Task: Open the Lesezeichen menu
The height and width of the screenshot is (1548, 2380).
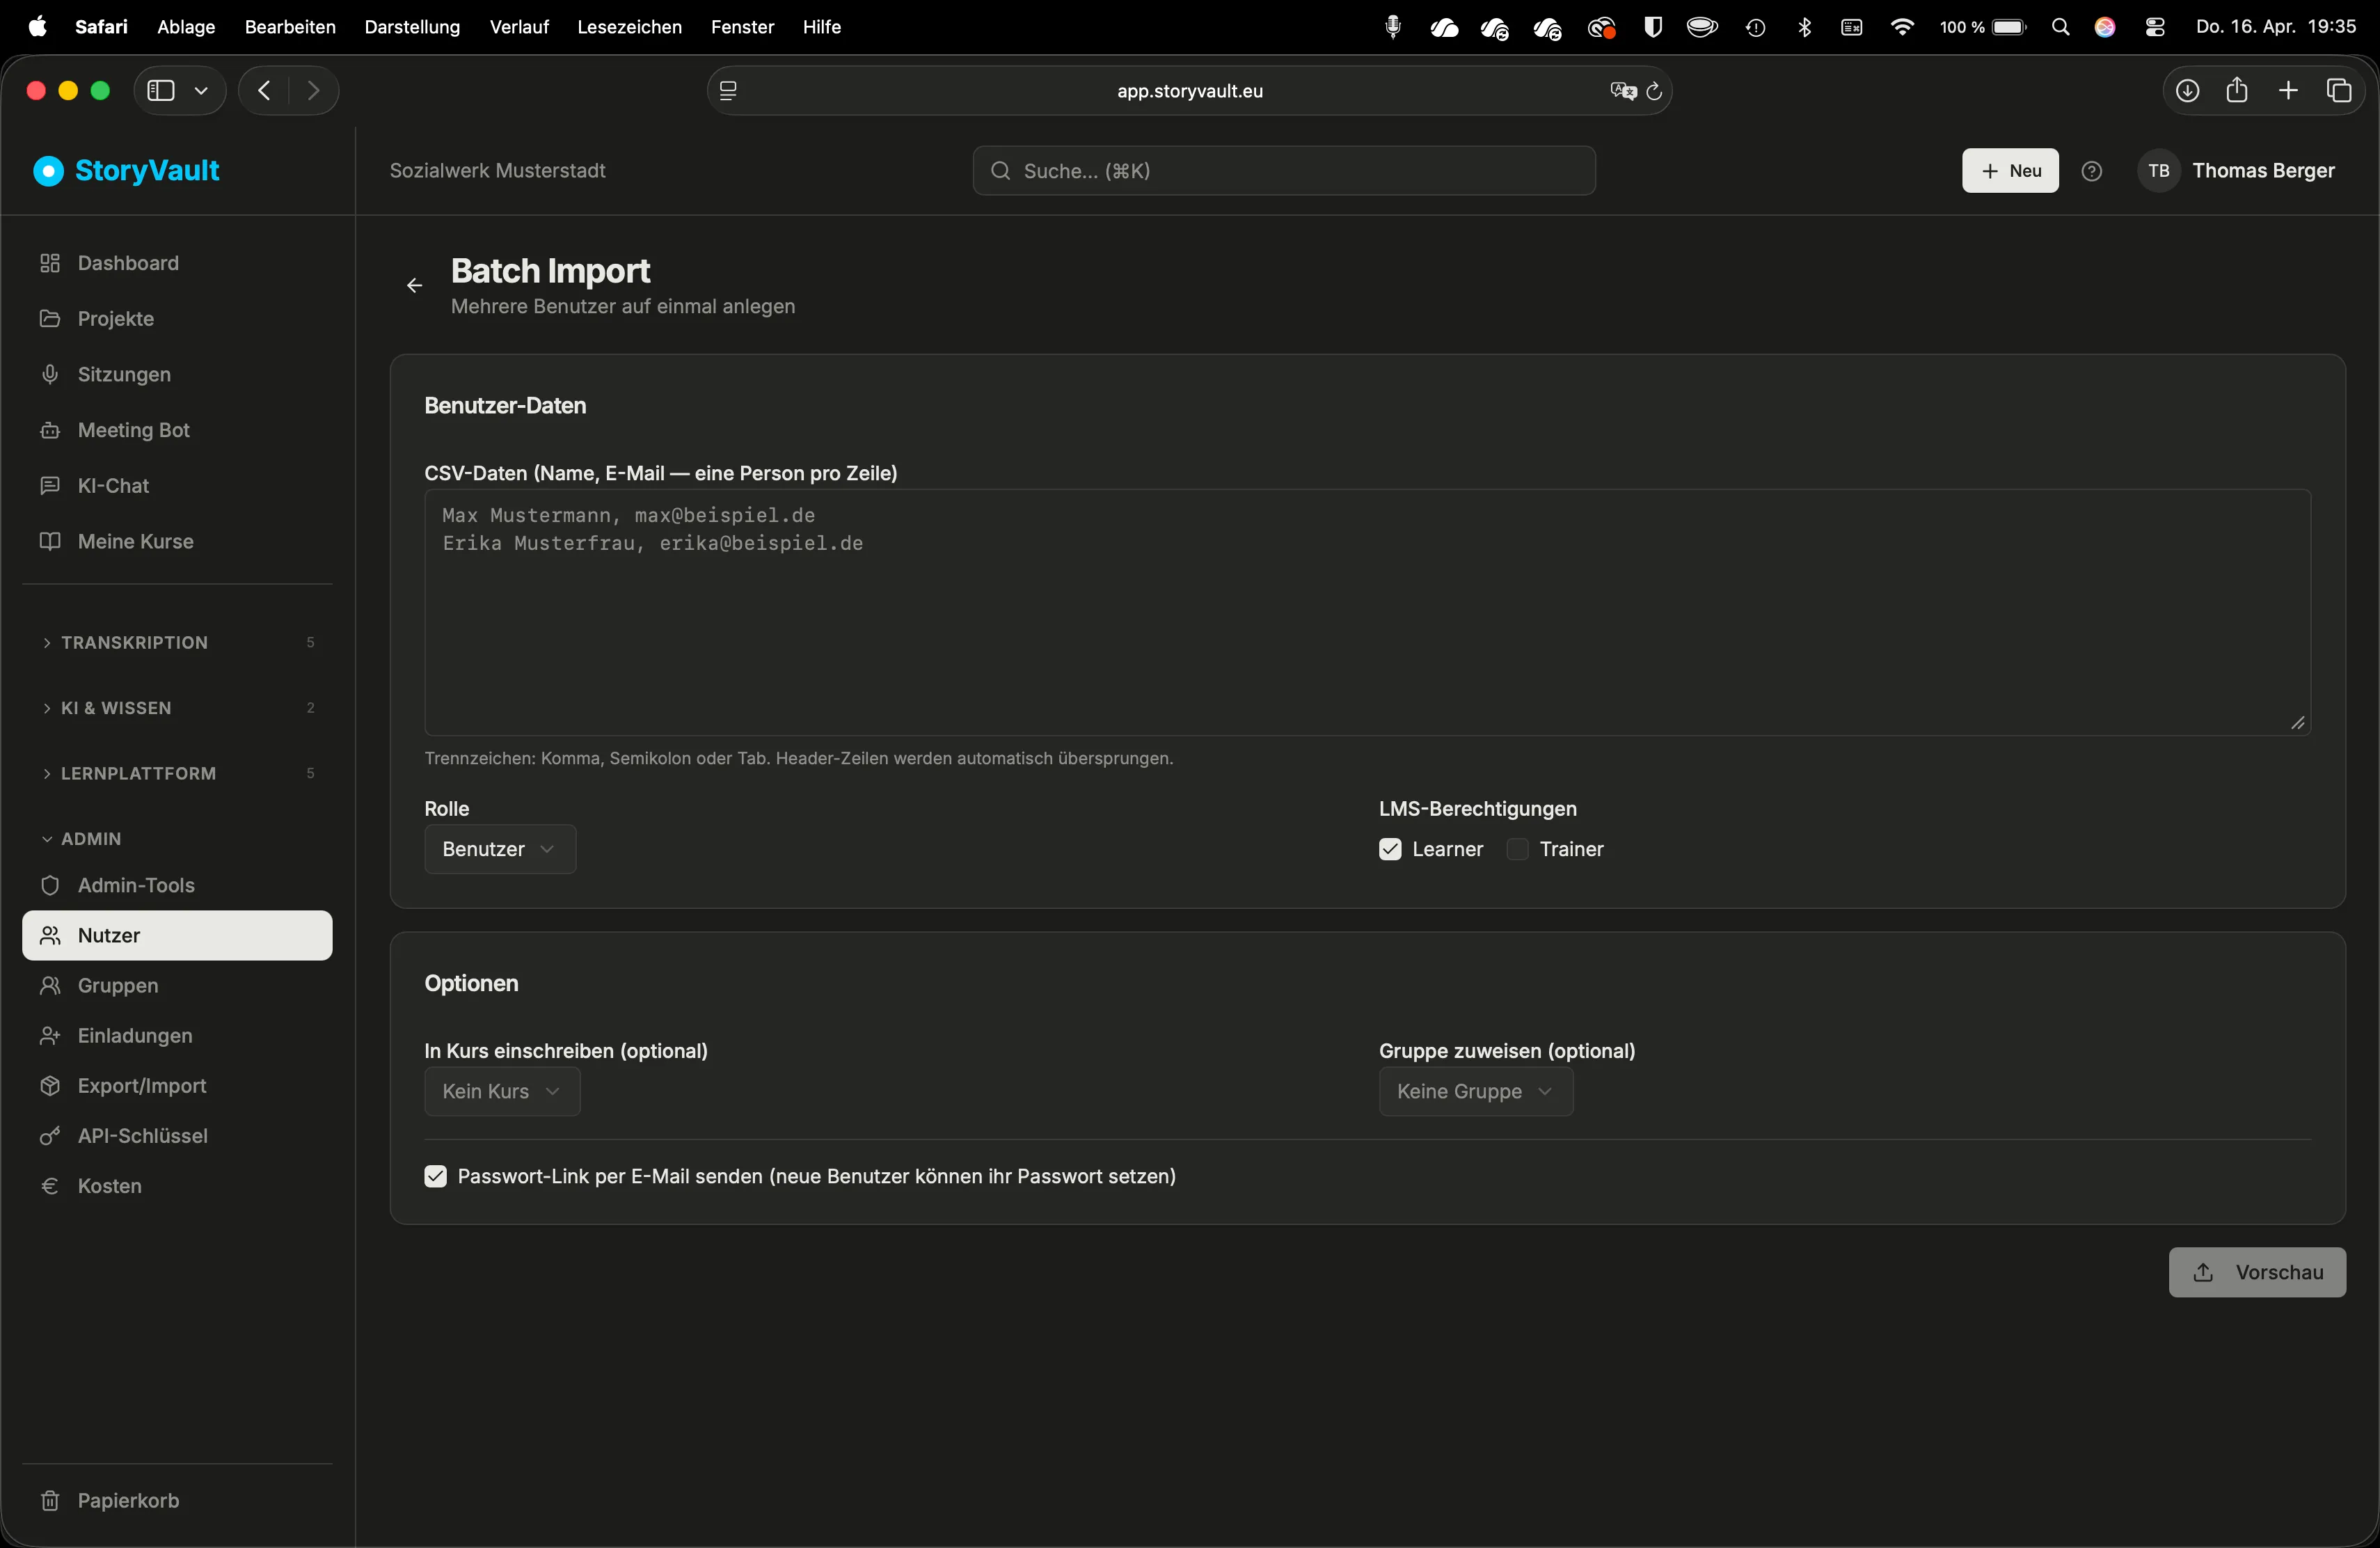Action: tap(629, 27)
